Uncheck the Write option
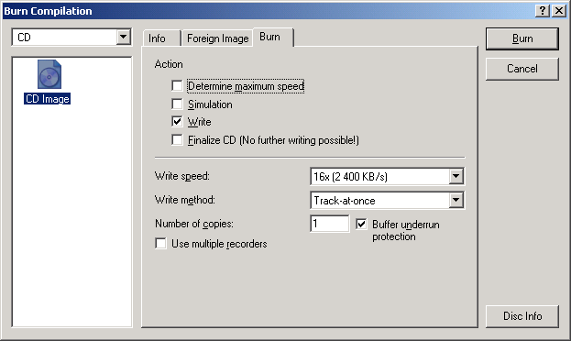 click(x=177, y=122)
